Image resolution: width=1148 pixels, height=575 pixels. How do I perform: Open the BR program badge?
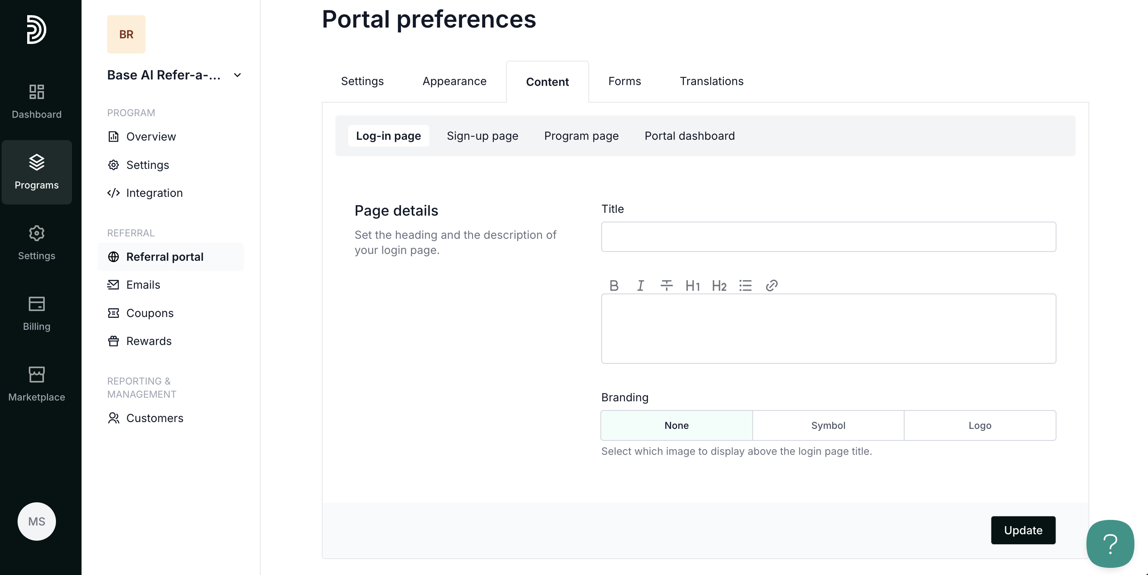pos(126,34)
